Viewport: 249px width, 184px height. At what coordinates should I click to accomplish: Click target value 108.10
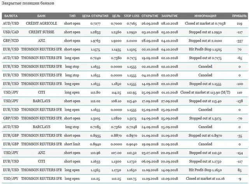pyautogui.click(x=116, y=101)
